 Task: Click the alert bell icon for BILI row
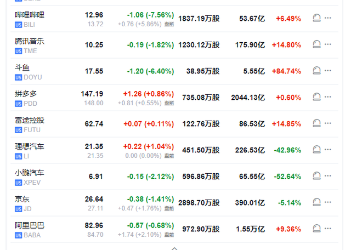coord(316,18)
